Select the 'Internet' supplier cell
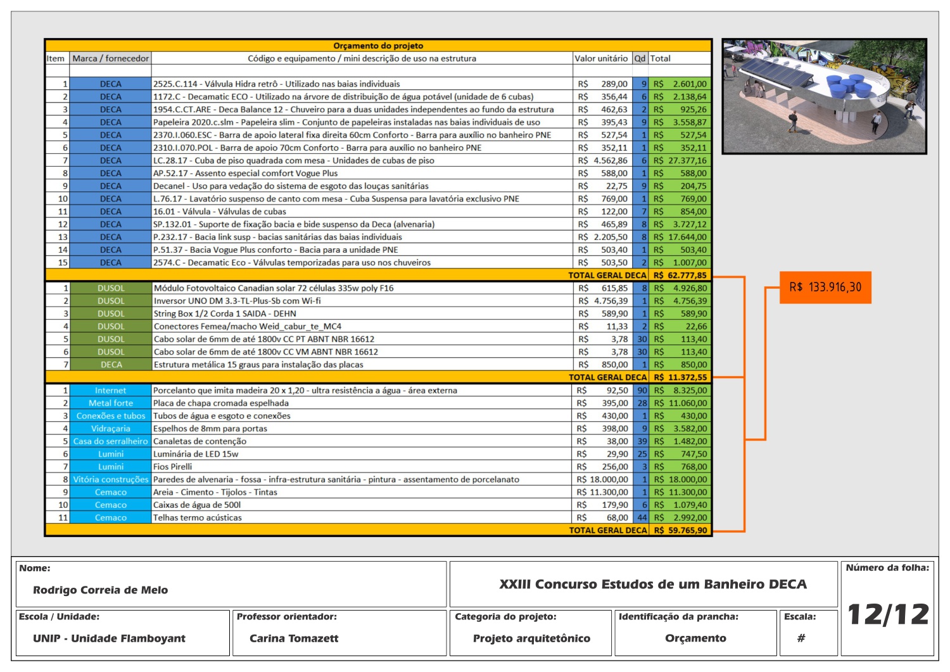The height and width of the screenshot is (672, 950). [x=110, y=390]
